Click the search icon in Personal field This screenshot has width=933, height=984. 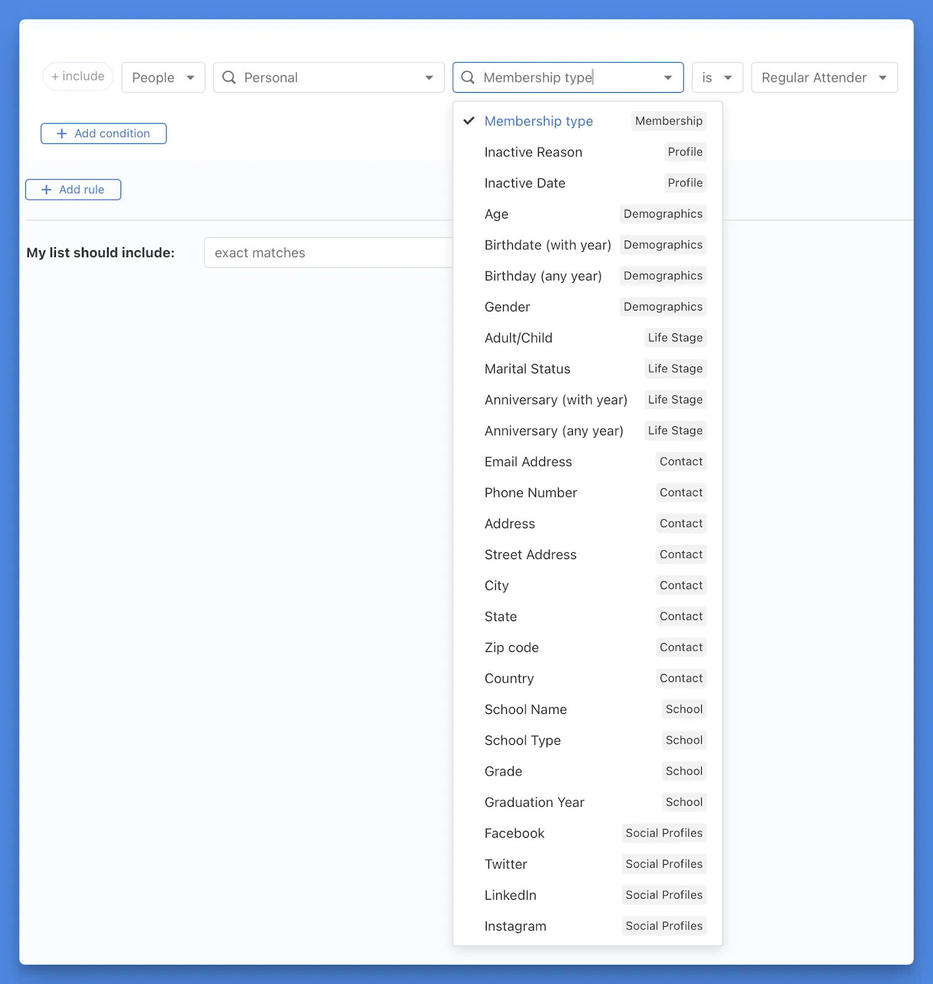229,77
